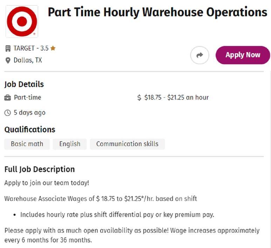Click the 5 days ago posting date
The height and width of the screenshot is (248, 271).
[x=29, y=113]
